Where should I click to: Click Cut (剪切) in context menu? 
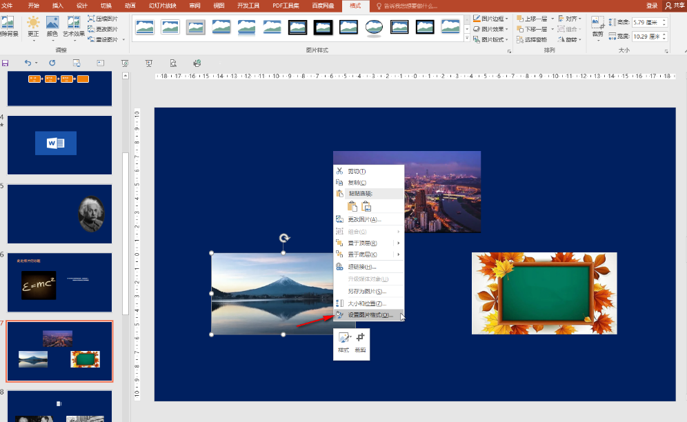[357, 171]
